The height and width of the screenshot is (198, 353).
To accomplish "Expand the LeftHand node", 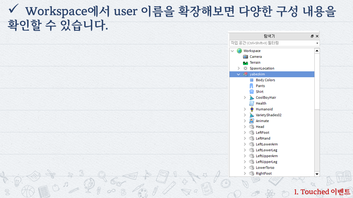I will click(x=245, y=138).
